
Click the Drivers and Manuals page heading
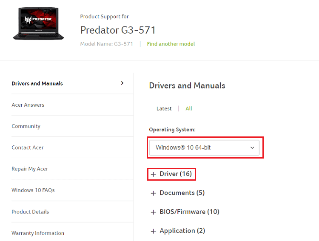pyautogui.click(x=187, y=85)
